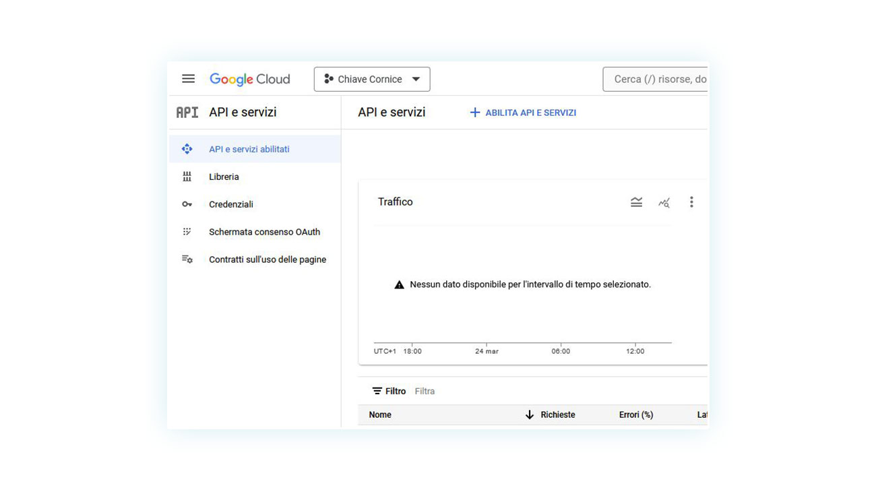This screenshot has height=490, width=876.
Task: Click the plus icon beside ABILITA API
Action: pyautogui.click(x=474, y=113)
